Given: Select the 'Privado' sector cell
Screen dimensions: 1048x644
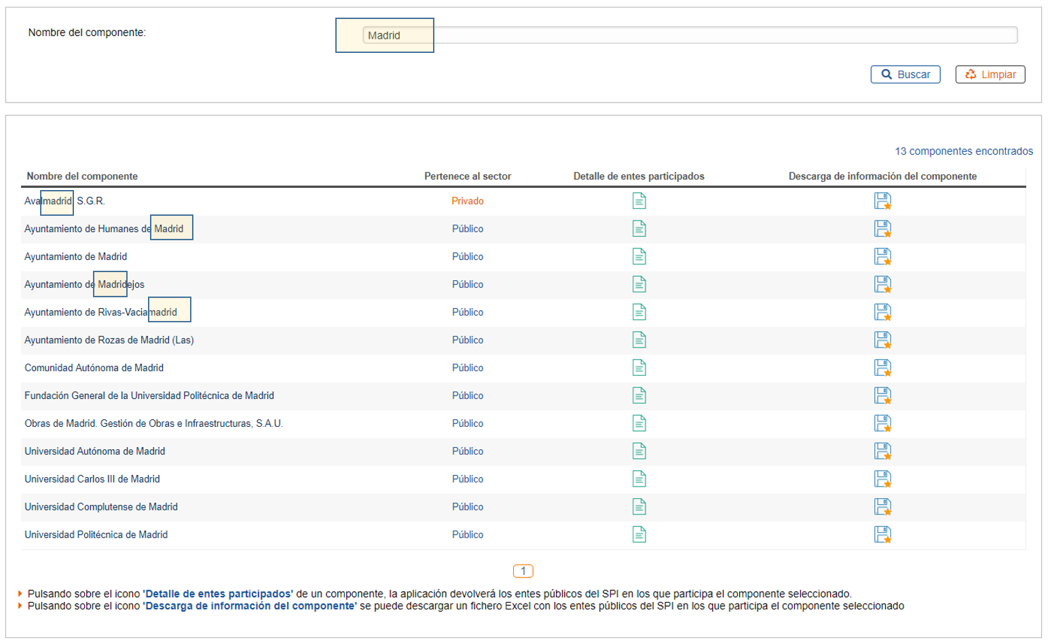Looking at the screenshot, I should (468, 201).
